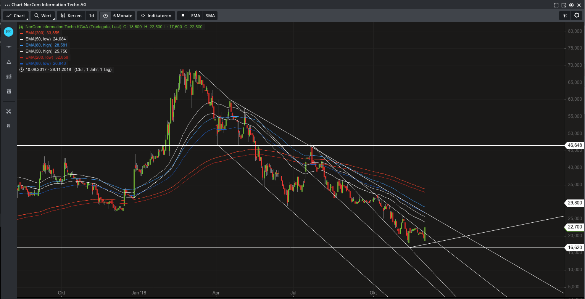Open the three-dot window menu
The width and height of the screenshot is (585, 299).
tap(7, 5)
